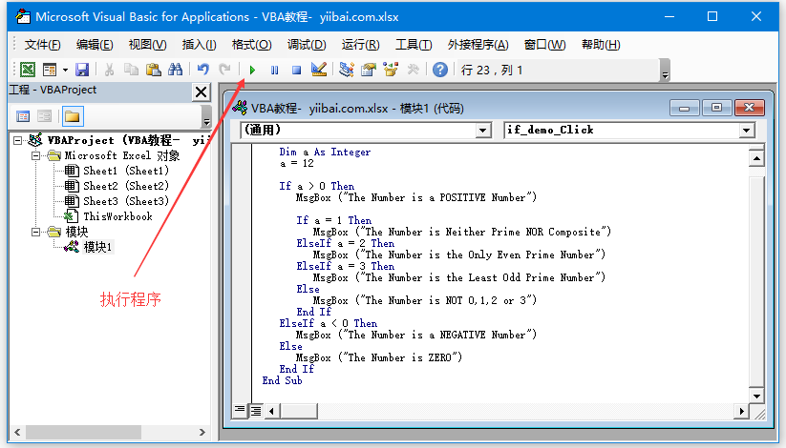Click the Copy toolbar icon
Viewport: 786px width, 448px height.
point(131,70)
